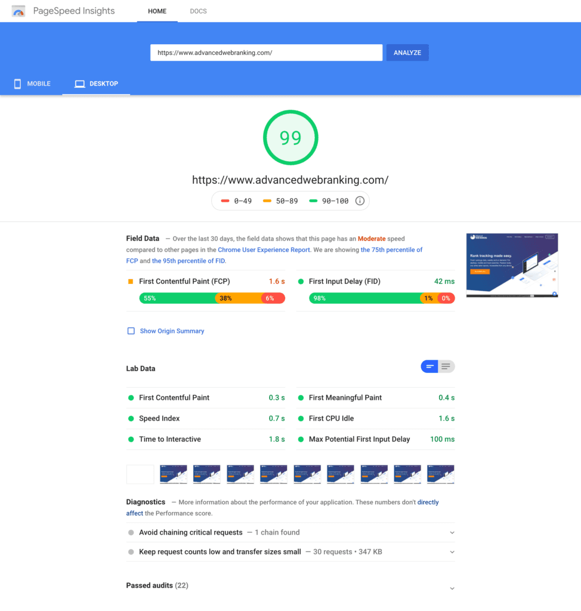Viewport: 581px width, 611px height.
Task: Click the orange FCP status square
Action: pyautogui.click(x=131, y=282)
